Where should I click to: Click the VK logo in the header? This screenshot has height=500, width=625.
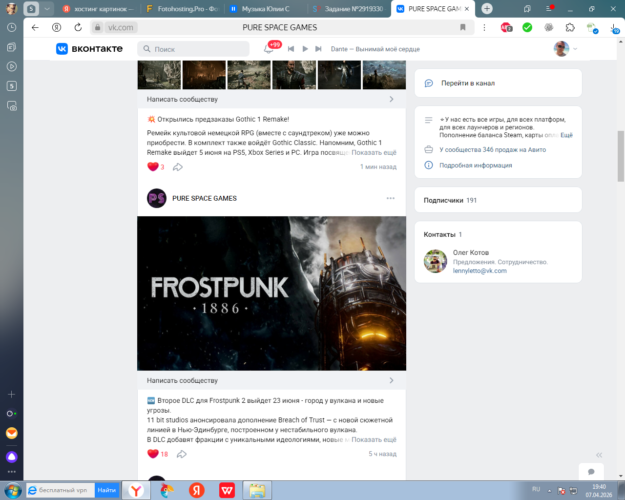89,49
